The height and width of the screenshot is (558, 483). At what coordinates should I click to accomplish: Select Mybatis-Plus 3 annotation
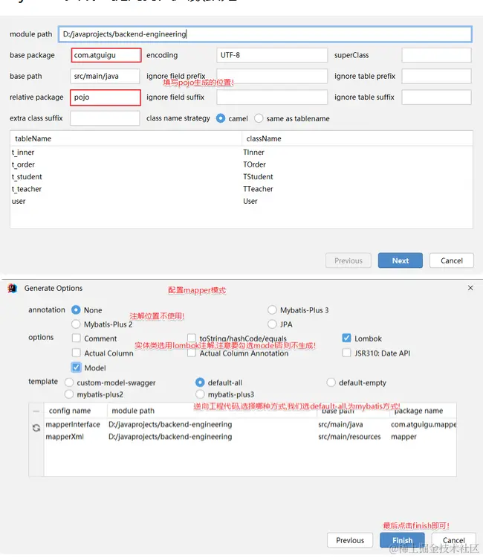(272, 310)
